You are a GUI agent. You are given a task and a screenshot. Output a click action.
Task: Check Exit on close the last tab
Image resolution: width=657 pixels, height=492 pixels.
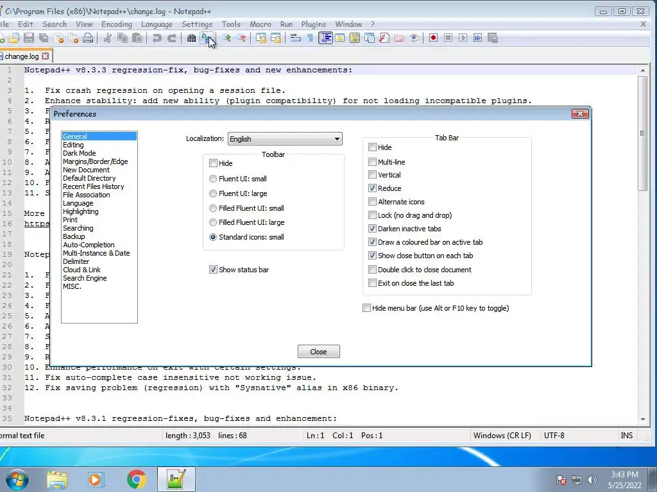[372, 283]
